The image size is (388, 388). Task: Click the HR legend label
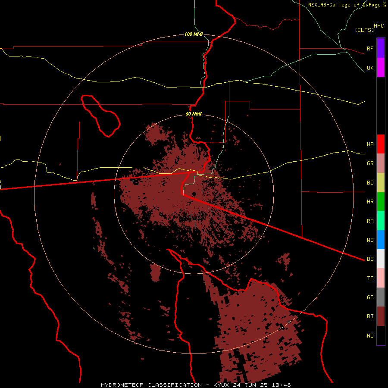(x=370, y=202)
